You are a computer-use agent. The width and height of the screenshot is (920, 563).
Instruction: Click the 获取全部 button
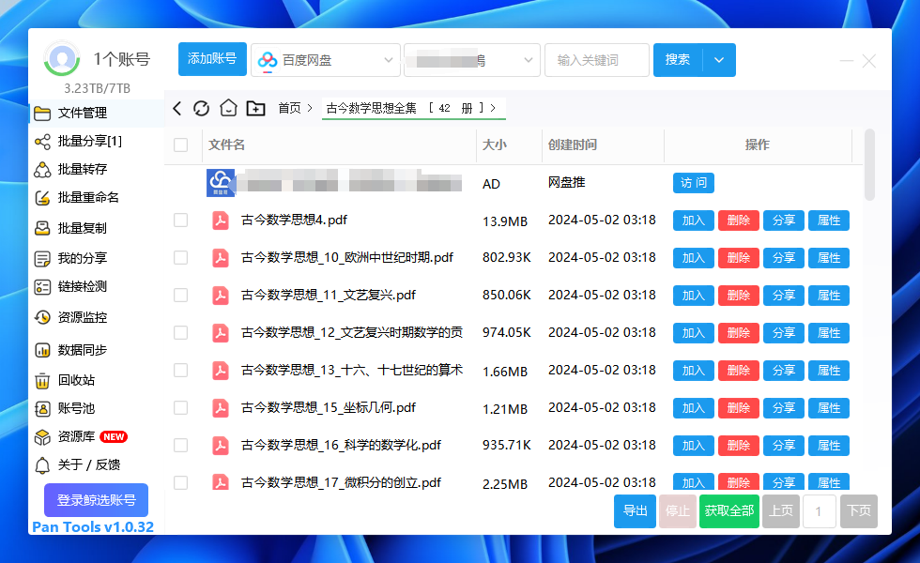[729, 511]
